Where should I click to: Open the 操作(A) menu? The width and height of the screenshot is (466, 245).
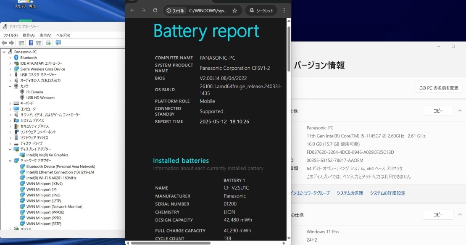point(29,35)
